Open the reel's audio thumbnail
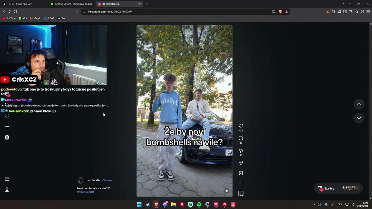This screenshot has height=209, width=372. pyautogui.click(x=241, y=193)
